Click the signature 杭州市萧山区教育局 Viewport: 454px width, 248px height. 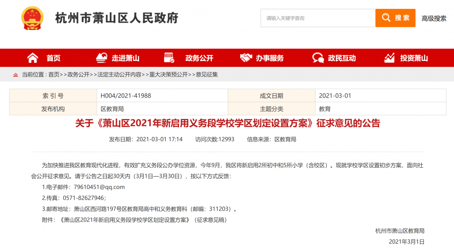pyautogui.click(x=400, y=231)
